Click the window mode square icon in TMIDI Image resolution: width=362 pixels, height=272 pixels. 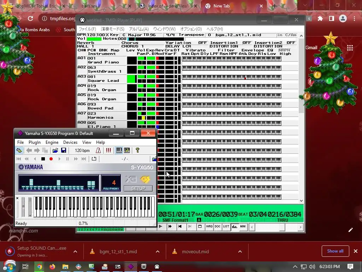(200, 226)
